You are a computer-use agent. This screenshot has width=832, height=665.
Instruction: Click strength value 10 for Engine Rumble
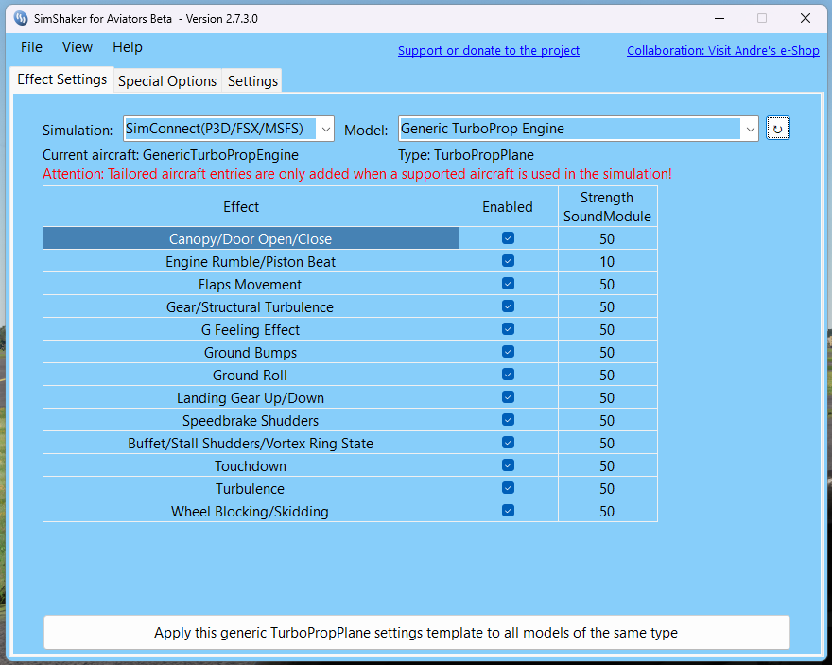607,262
